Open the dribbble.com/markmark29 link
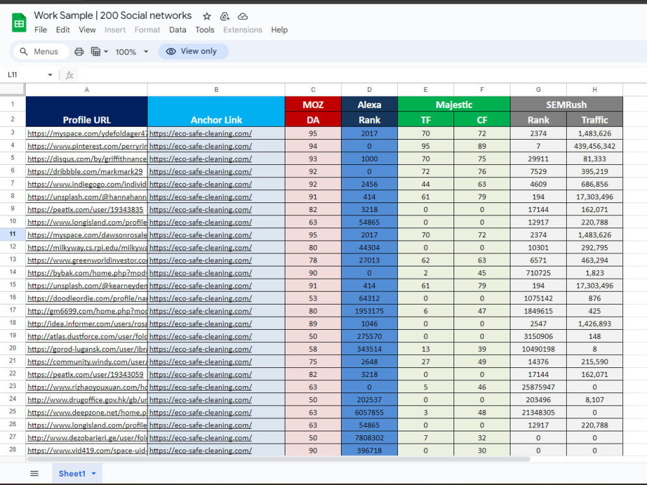The height and width of the screenshot is (485, 647). [x=85, y=171]
